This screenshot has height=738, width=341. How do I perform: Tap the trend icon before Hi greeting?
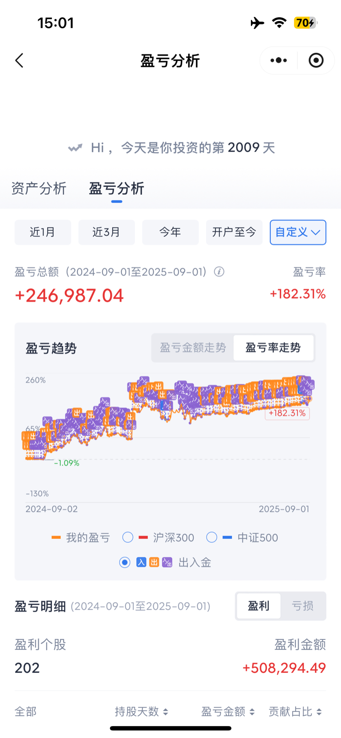75,148
